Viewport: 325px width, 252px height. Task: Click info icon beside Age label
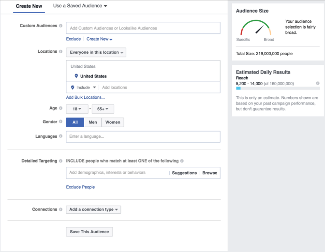(x=60, y=108)
